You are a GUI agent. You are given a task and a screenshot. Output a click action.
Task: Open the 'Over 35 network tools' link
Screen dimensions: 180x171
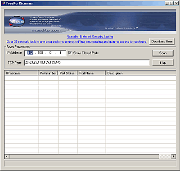(76, 42)
